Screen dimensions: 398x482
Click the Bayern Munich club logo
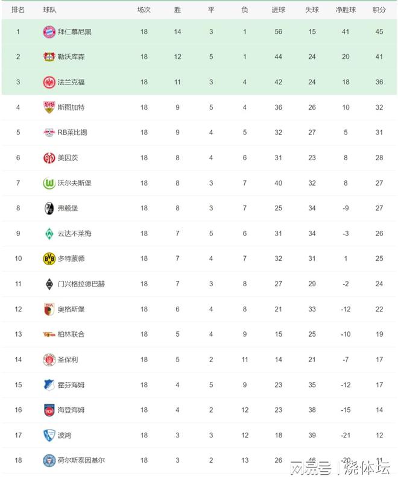pyautogui.click(x=49, y=32)
